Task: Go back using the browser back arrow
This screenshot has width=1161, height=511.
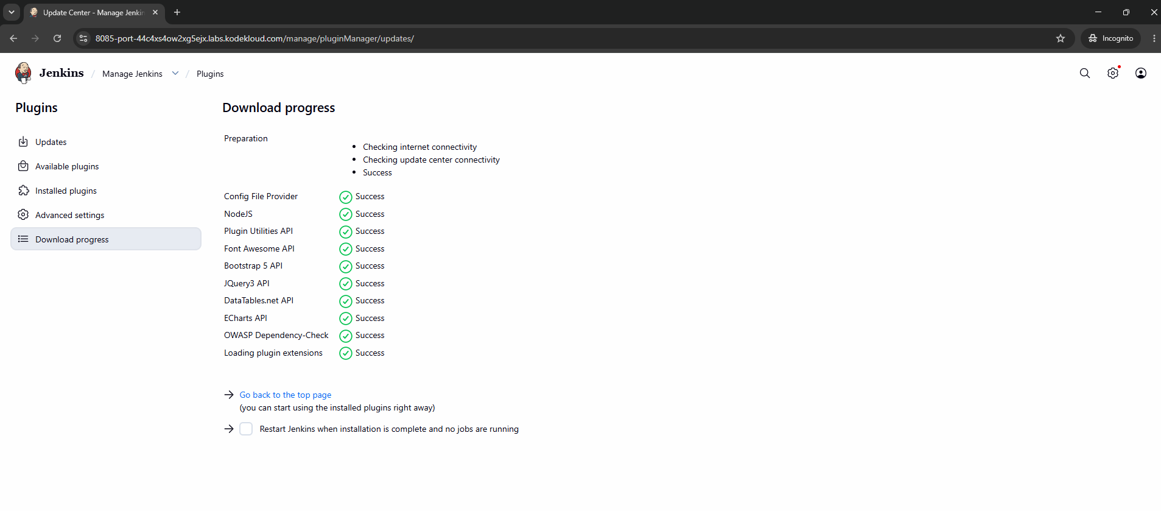Action: (13, 38)
